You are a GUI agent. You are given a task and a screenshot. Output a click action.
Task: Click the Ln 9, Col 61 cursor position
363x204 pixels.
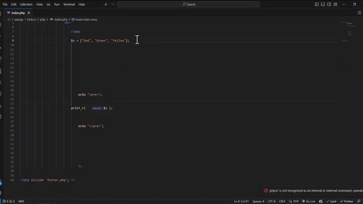241,202
